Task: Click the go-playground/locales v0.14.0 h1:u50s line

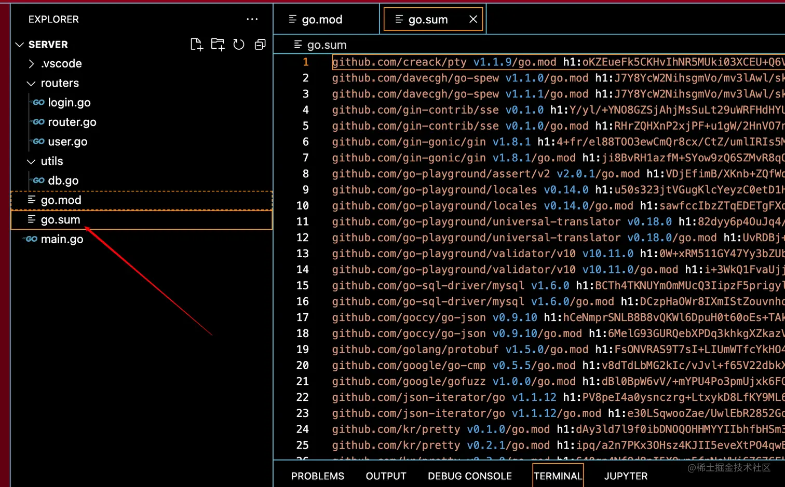Action: click(x=558, y=190)
